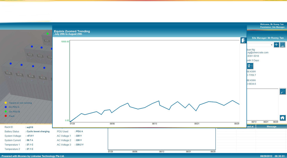
Task: Open the chart icon beside plus button
Action: click(283, 45)
